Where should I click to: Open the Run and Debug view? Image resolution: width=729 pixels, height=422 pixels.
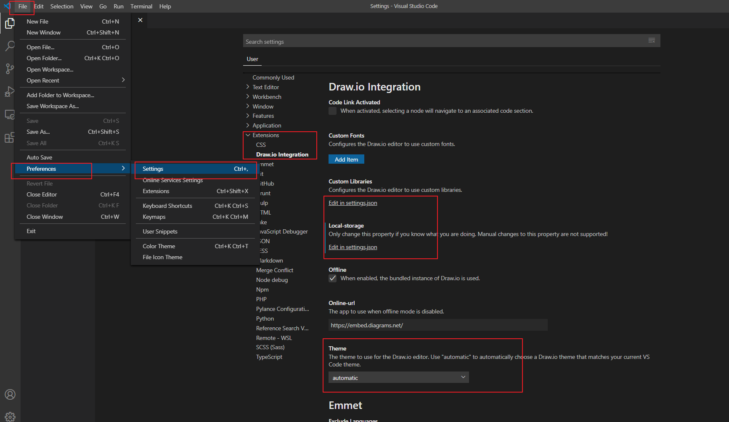pos(10,91)
